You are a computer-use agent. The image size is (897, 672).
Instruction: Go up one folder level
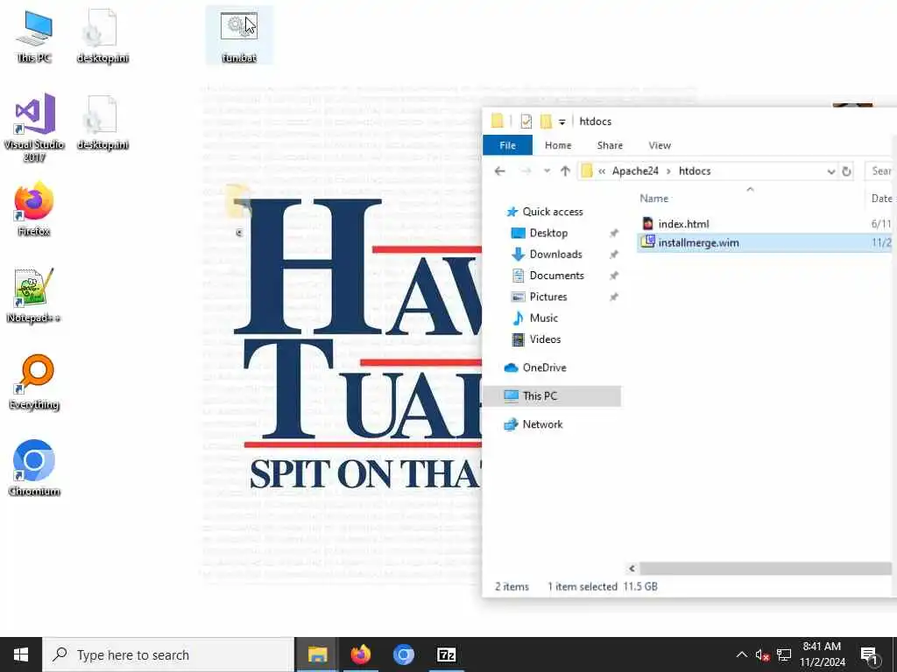[x=565, y=171]
